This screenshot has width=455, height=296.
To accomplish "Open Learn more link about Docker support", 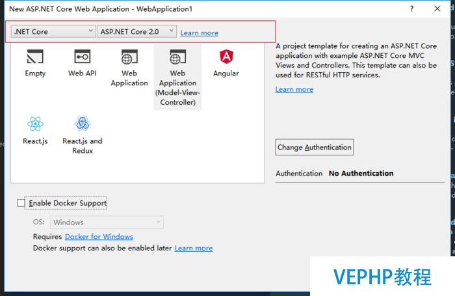I will [x=194, y=248].
